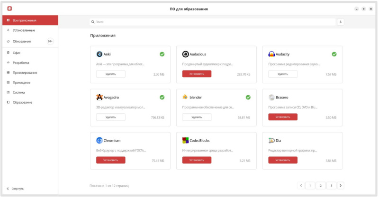Collapse sidebar using Свернуть
The height and width of the screenshot is (198, 379).
pos(15,189)
